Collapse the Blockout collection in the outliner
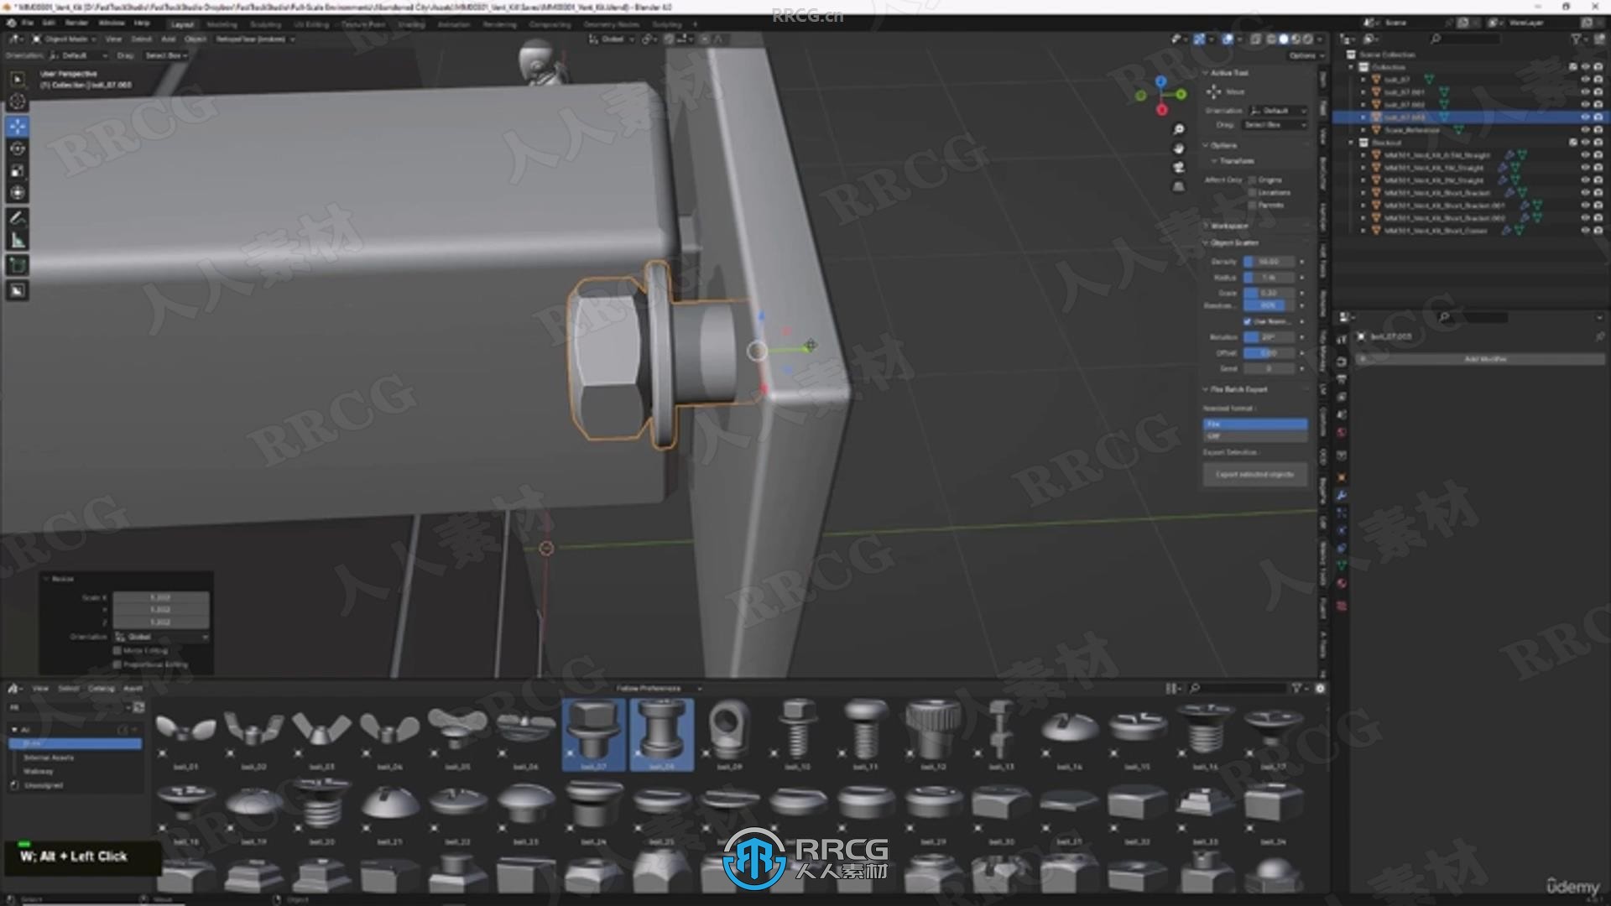The height and width of the screenshot is (906, 1611). click(x=1352, y=143)
